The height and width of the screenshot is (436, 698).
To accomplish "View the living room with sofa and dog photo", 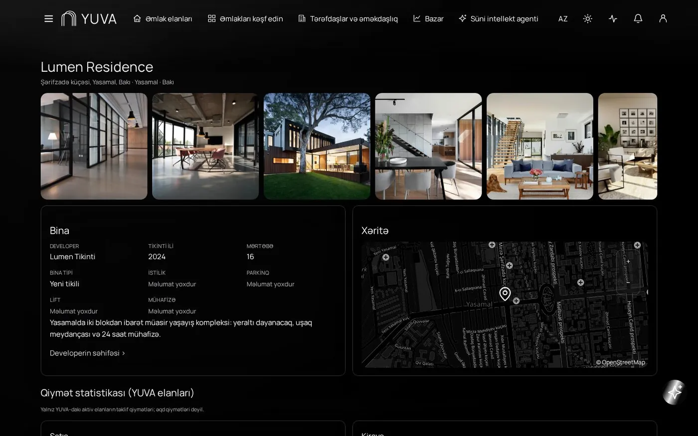I will coord(540,146).
